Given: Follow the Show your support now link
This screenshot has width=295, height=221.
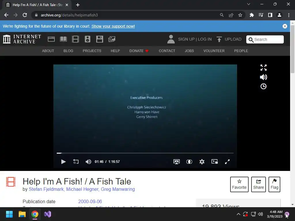Looking at the screenshot, I should click(113, 26).
